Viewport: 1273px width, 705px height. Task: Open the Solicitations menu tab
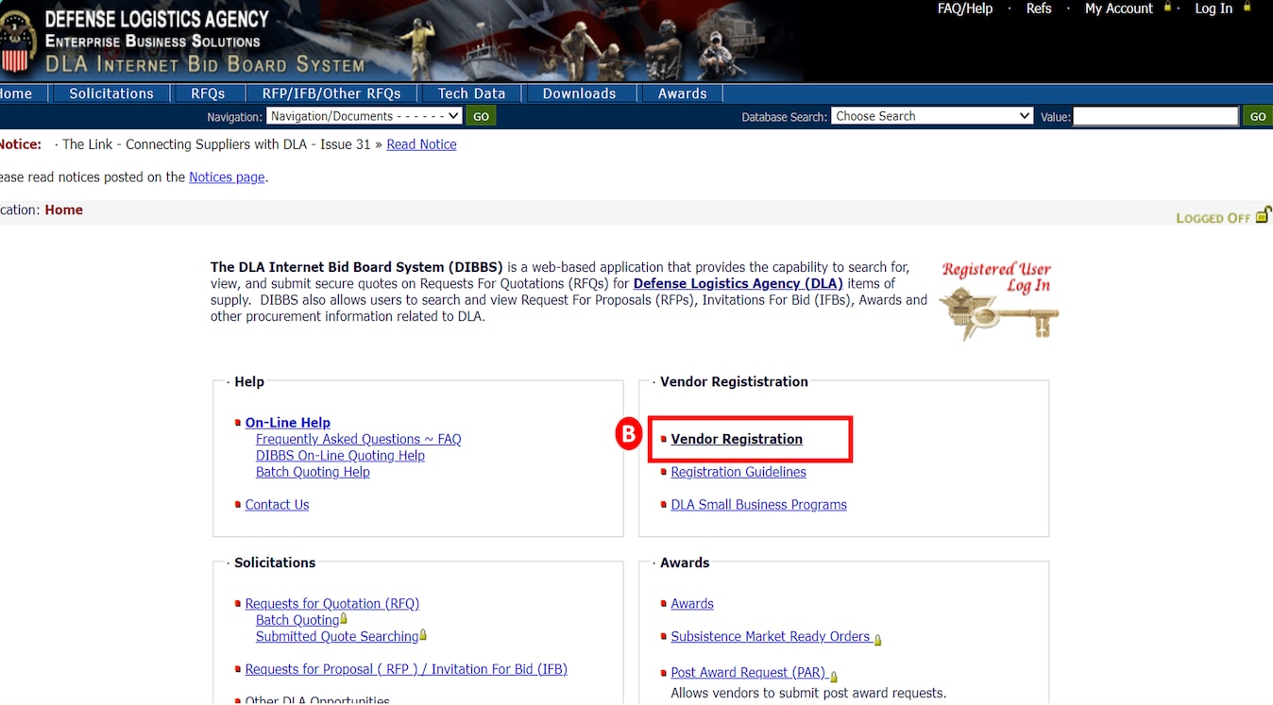pos(111,93)
